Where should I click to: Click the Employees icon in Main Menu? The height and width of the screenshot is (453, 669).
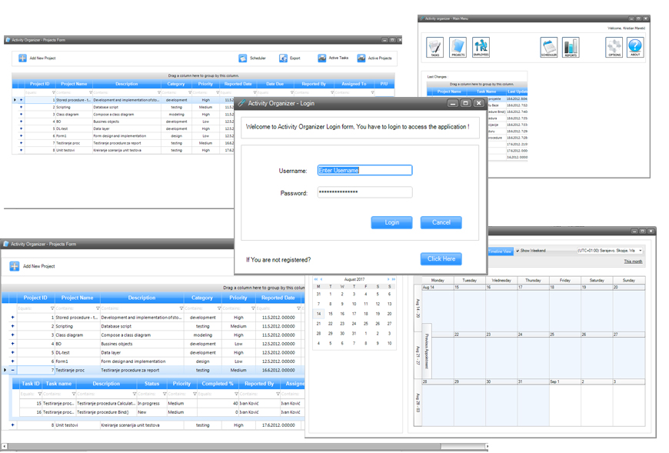[481, 48]
